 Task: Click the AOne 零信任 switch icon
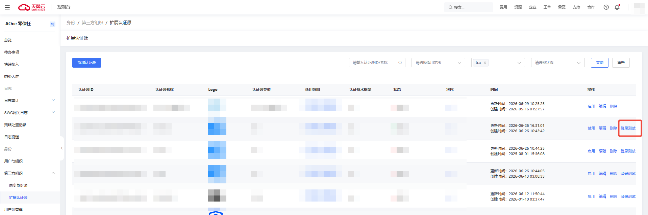click(x=52, y=24)
